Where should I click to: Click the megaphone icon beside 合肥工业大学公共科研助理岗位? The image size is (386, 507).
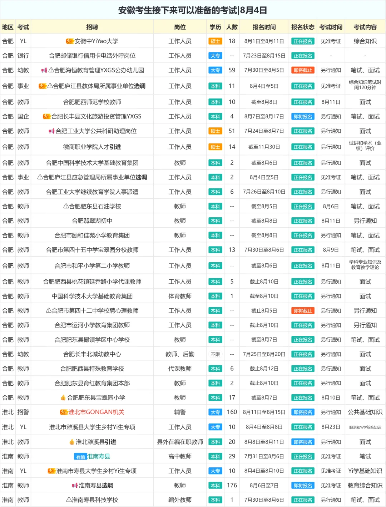[51, 131]
